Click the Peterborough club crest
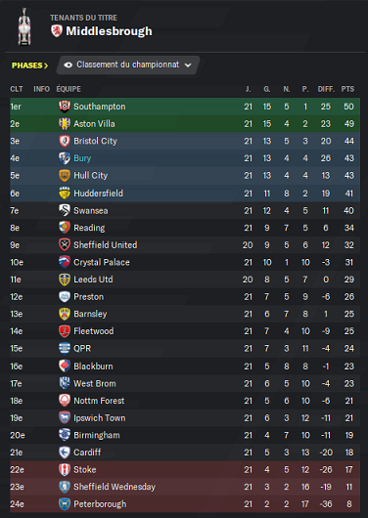This screenshot has height=518, width=368. tap(65, 504)
